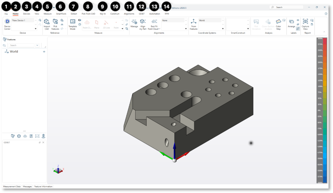
Task: Open the Color Map tool
Action: (278, 24)
